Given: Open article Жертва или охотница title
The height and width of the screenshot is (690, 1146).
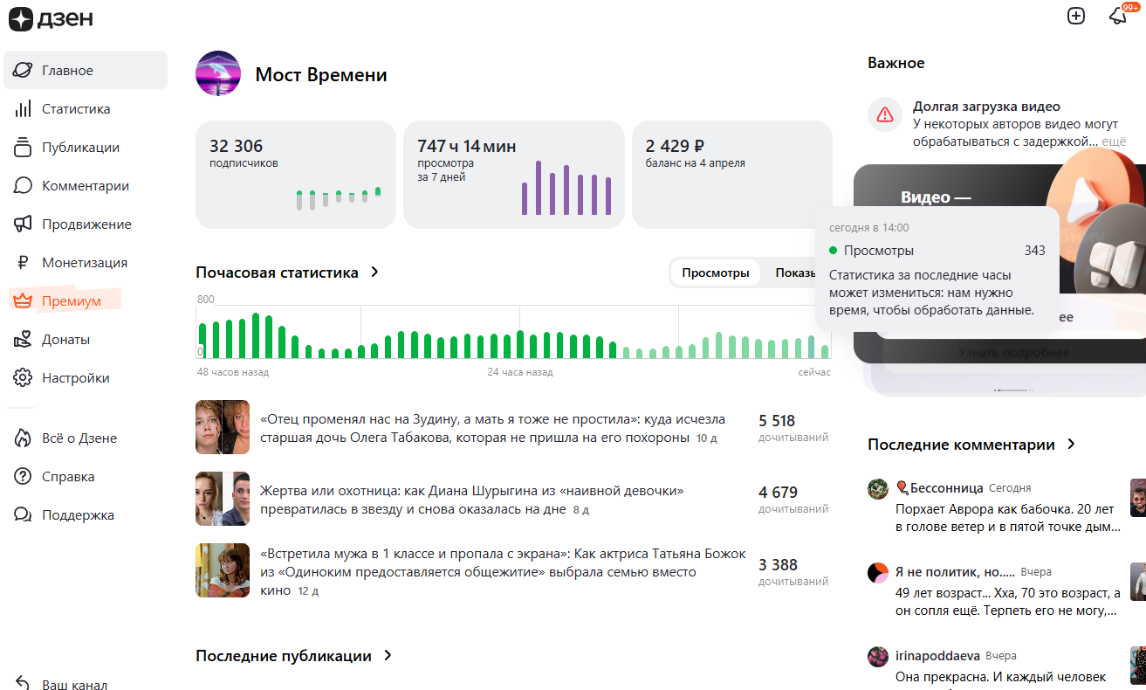Looking at the screenshot, I should point(472,500).
